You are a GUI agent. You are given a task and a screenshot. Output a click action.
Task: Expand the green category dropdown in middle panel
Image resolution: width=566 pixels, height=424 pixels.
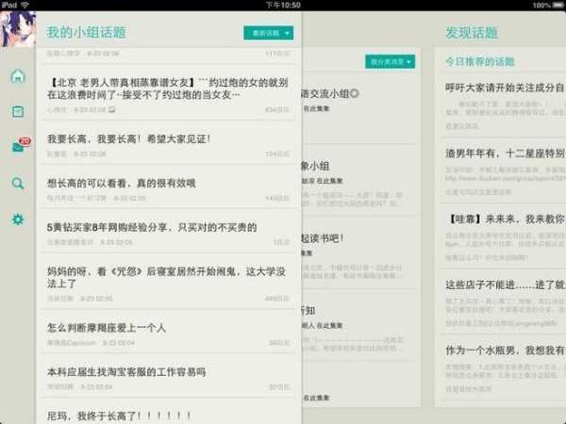(x=390, y=62)
